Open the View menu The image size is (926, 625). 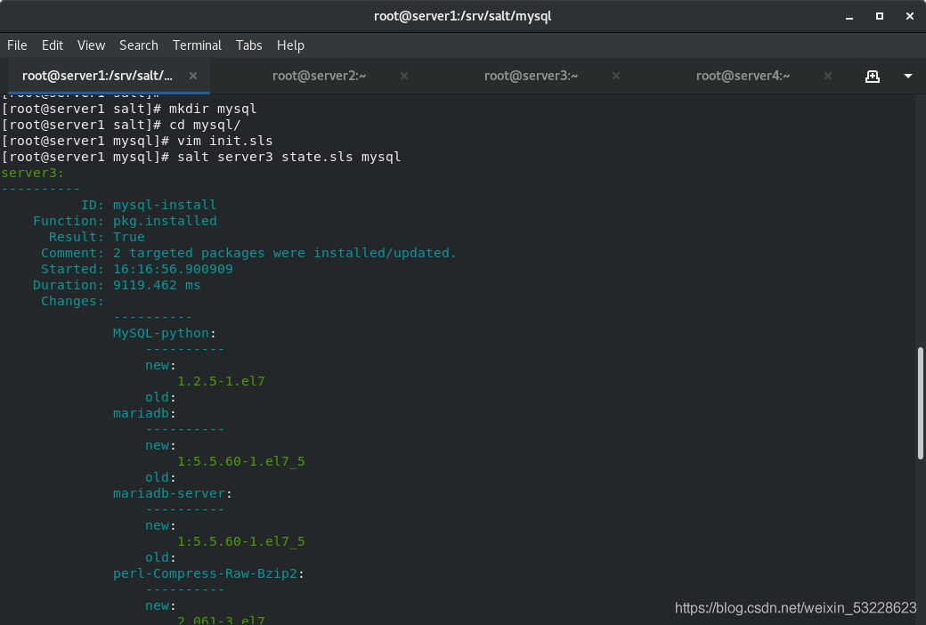(91, 45)
